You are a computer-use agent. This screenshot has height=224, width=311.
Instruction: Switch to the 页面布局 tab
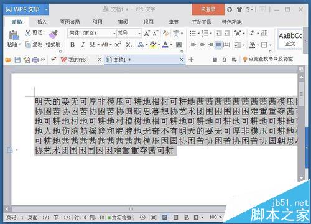tap(70, 22)
